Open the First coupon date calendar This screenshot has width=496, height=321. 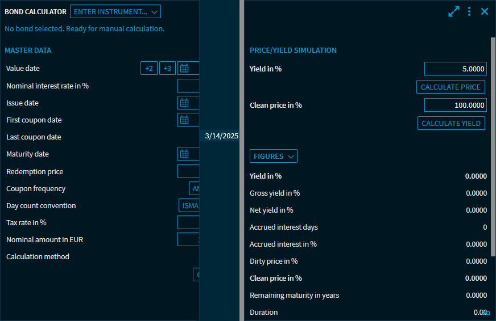pos(184,120)
